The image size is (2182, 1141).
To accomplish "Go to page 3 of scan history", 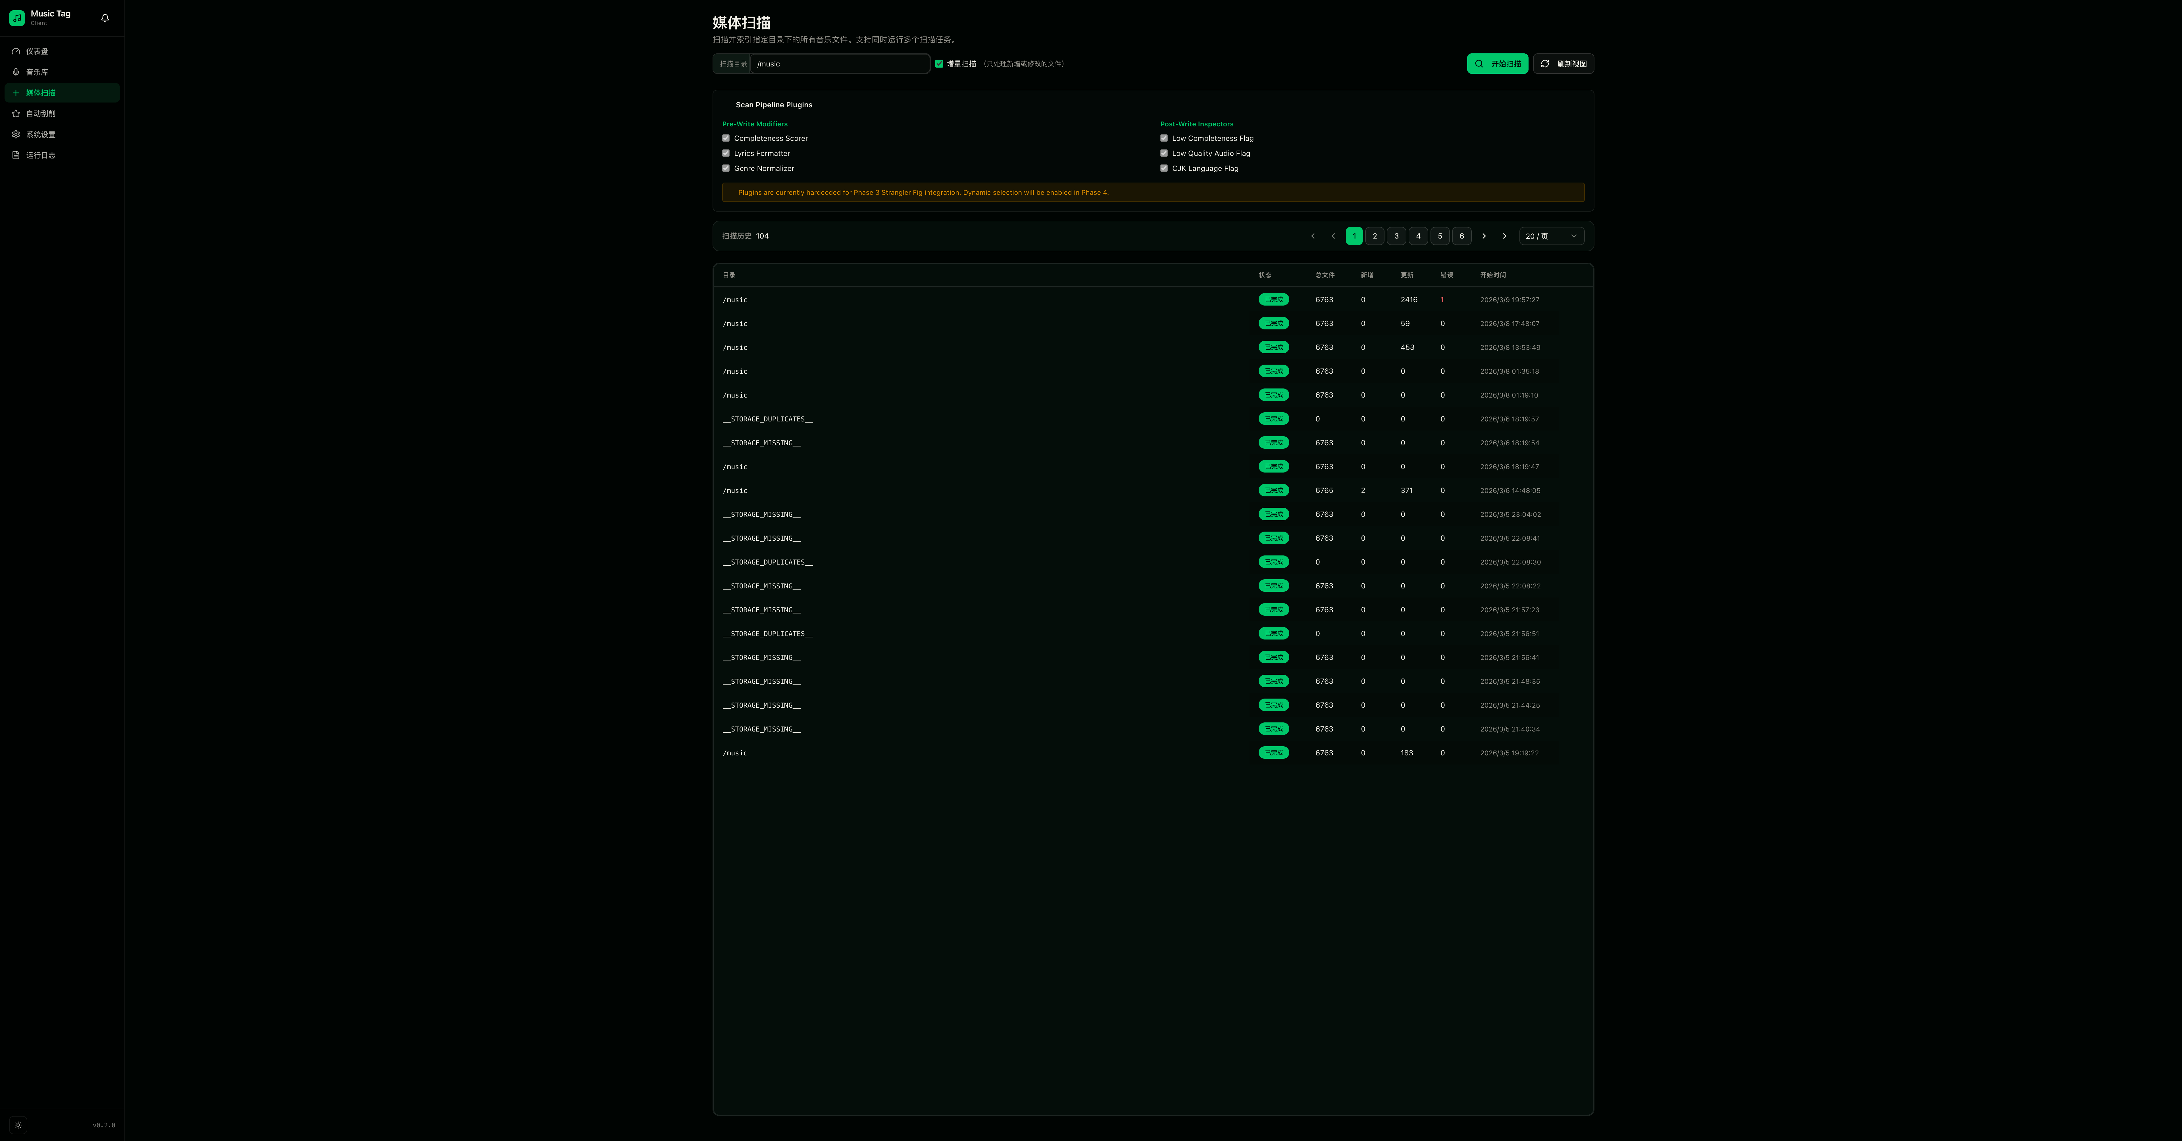I will click(x=1396, y=236).
